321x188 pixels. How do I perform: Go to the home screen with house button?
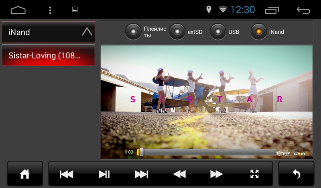coord(25,174)
